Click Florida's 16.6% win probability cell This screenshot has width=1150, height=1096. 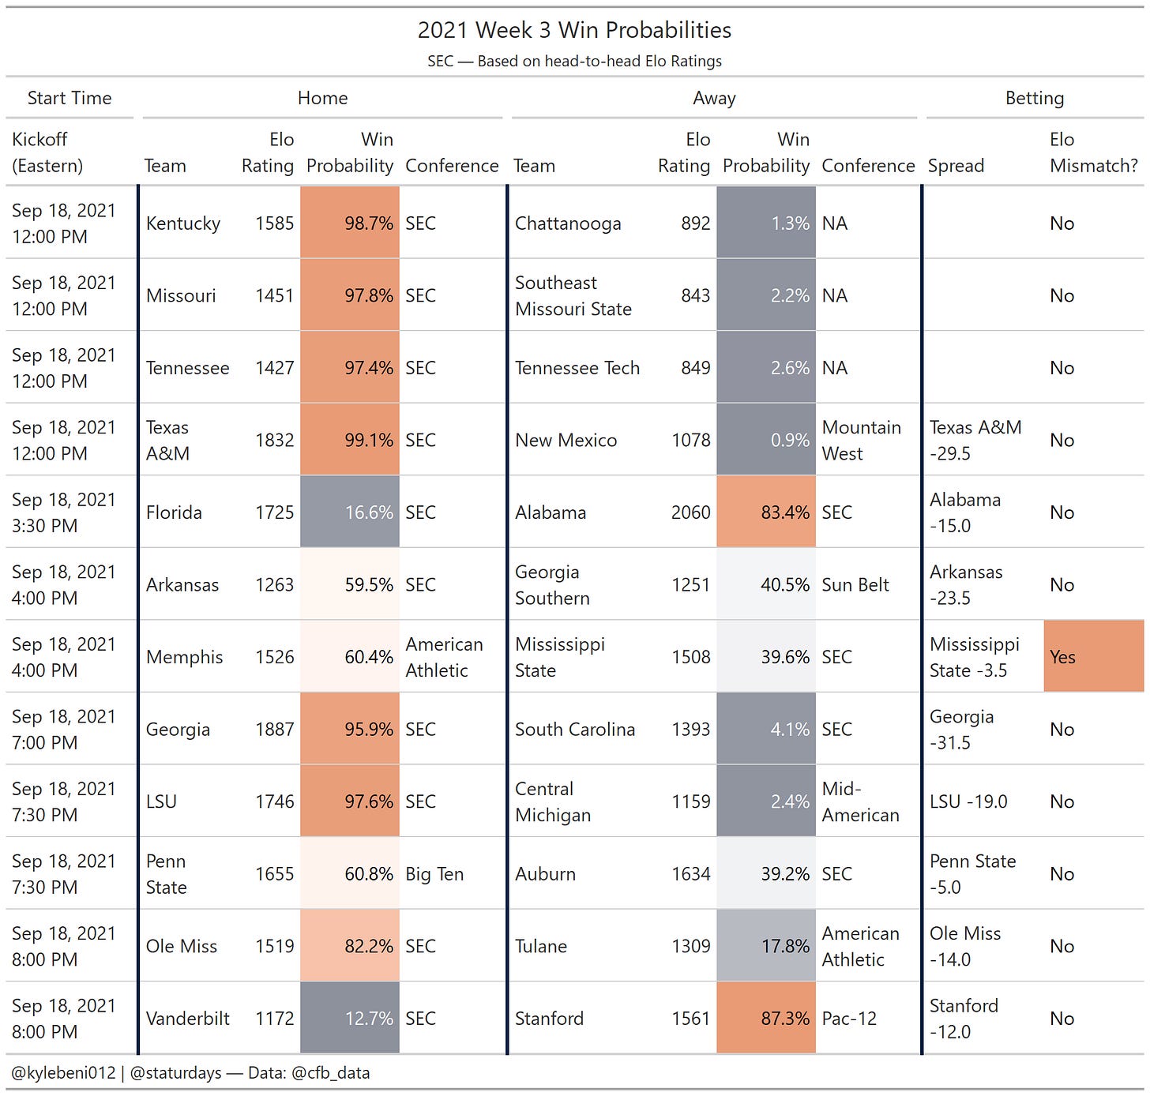pos(350,512)
